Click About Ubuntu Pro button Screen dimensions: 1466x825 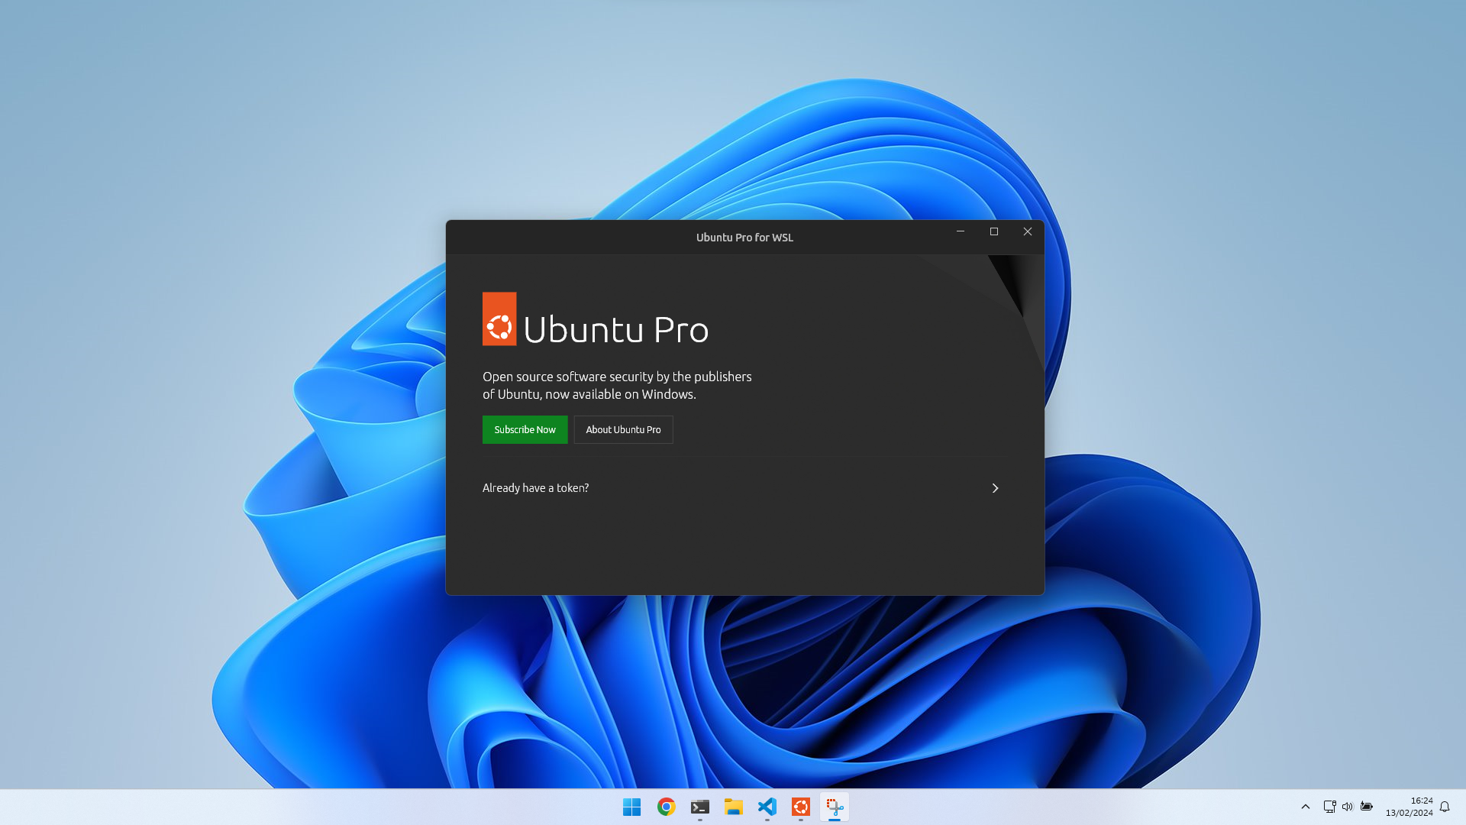(623, 428)
